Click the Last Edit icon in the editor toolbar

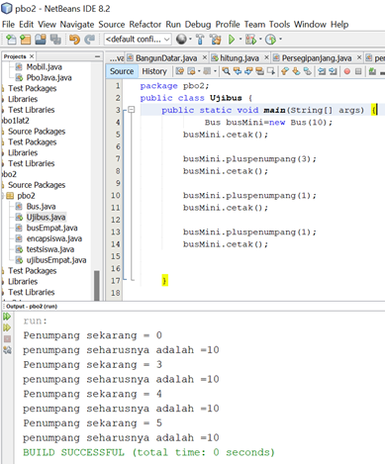tap(179, 71)
